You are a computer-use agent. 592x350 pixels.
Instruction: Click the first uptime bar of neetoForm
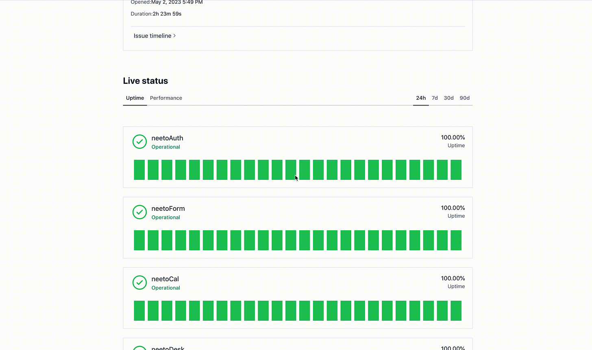pyautogui.click(x=139, y=240)
